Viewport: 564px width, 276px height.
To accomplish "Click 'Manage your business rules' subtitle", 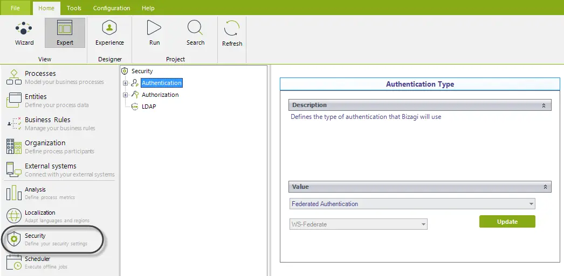I will click(60, 128).
